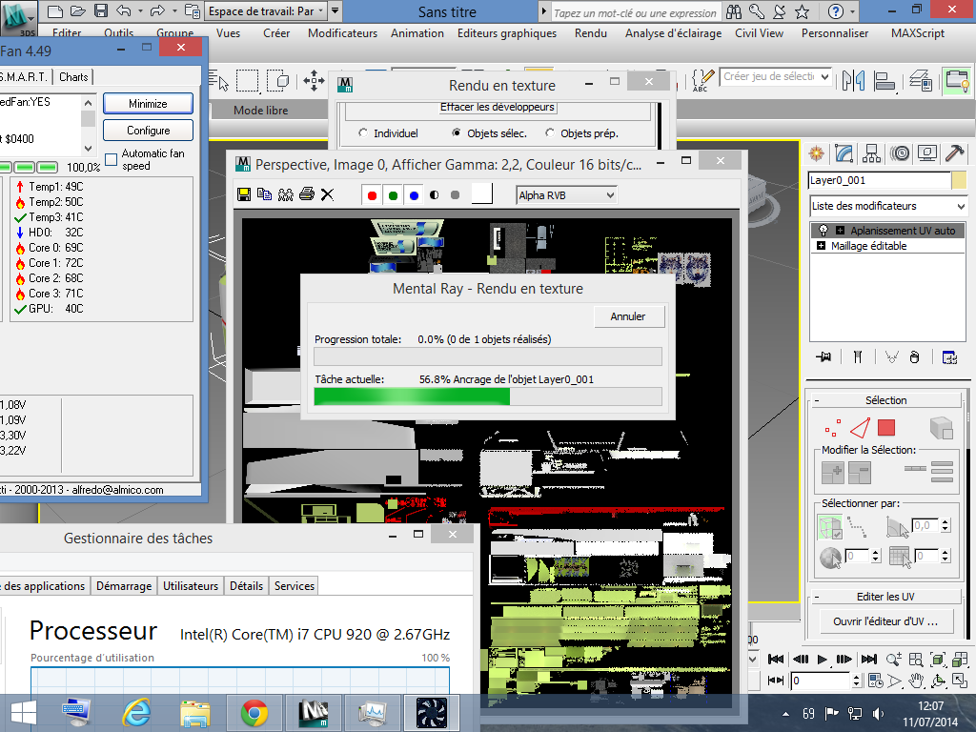Open the Personnaliser menu
The image size is (976, 732).
click(x=835, y=33)
